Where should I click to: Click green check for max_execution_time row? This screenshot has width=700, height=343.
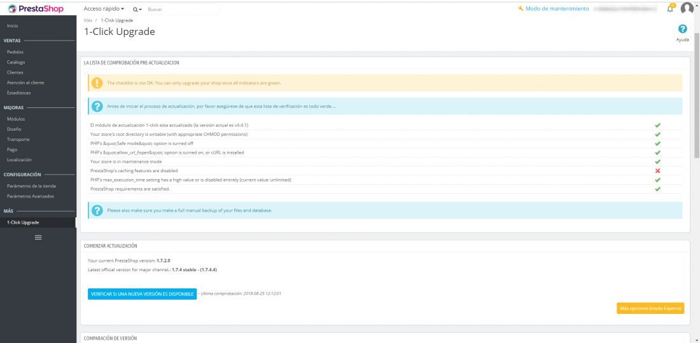click(657, 180)
